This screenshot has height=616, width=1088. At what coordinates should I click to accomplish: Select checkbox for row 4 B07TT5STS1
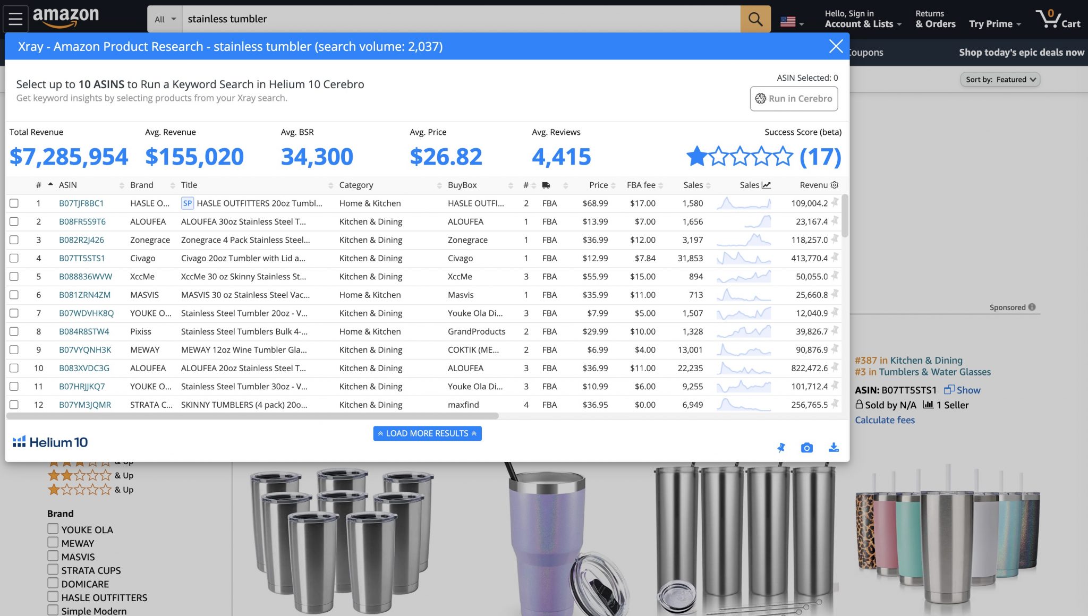[14, 258]
